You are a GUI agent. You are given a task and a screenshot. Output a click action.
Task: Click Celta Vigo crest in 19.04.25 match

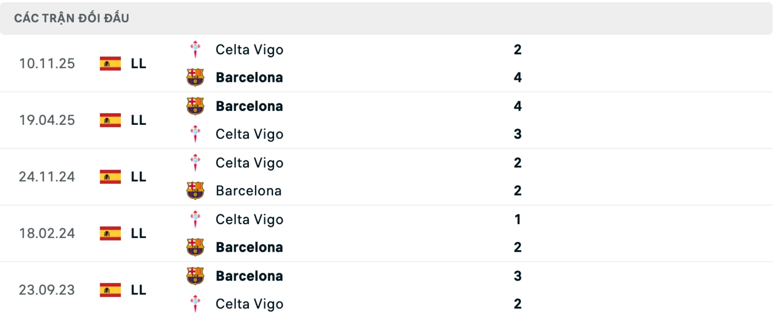[x=195, y=134]
